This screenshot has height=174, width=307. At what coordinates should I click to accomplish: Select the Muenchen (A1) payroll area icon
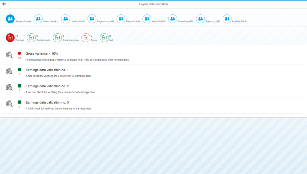point(38,19)
